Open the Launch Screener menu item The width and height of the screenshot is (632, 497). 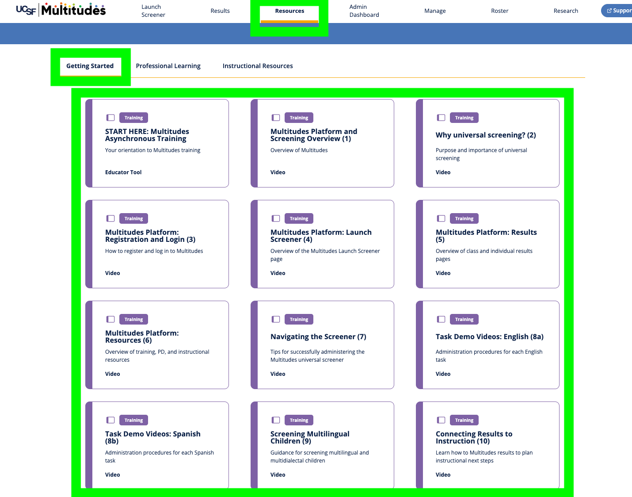click(x=153, y=11)
